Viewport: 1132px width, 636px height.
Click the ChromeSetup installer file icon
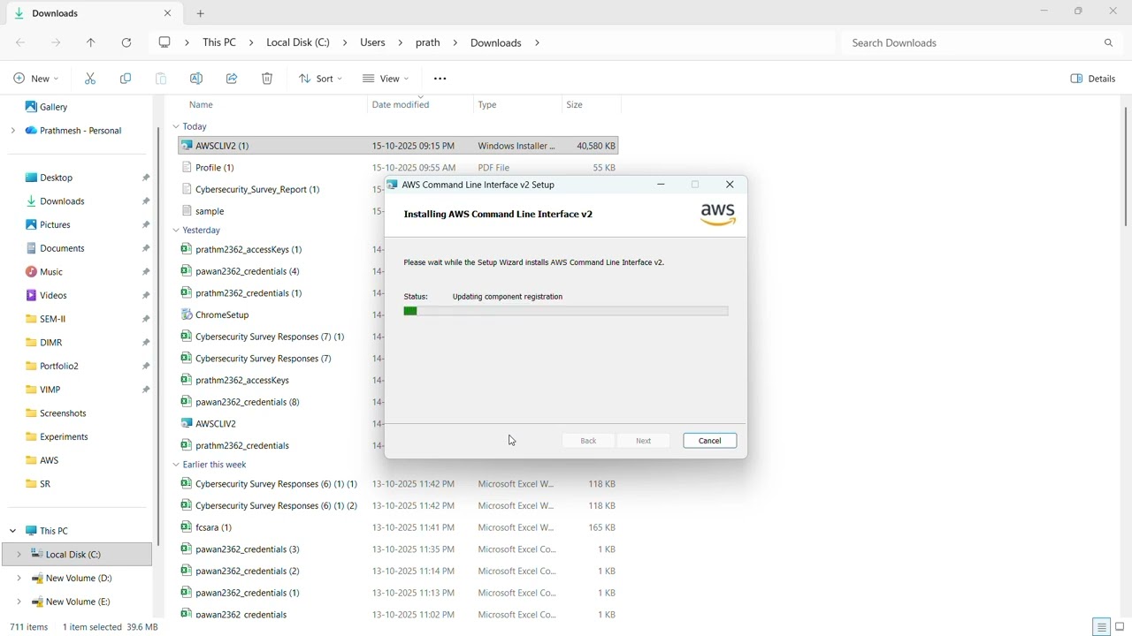187,314
